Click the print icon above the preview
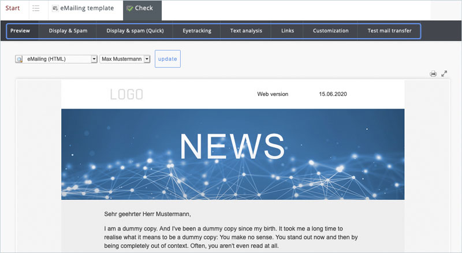This screenshot has width=462, height=253. pyautogui.click(x=433, y=74)
